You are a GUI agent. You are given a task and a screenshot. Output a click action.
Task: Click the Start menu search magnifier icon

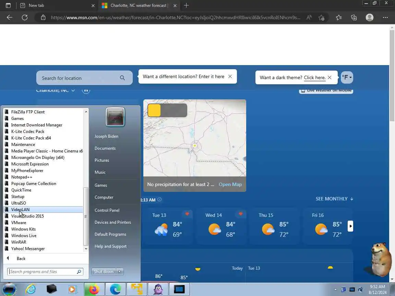tap(79, 272)
